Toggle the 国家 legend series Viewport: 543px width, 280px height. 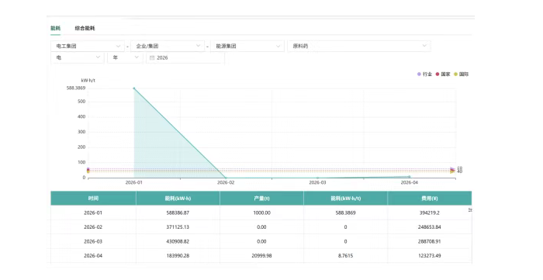point(443,74)
